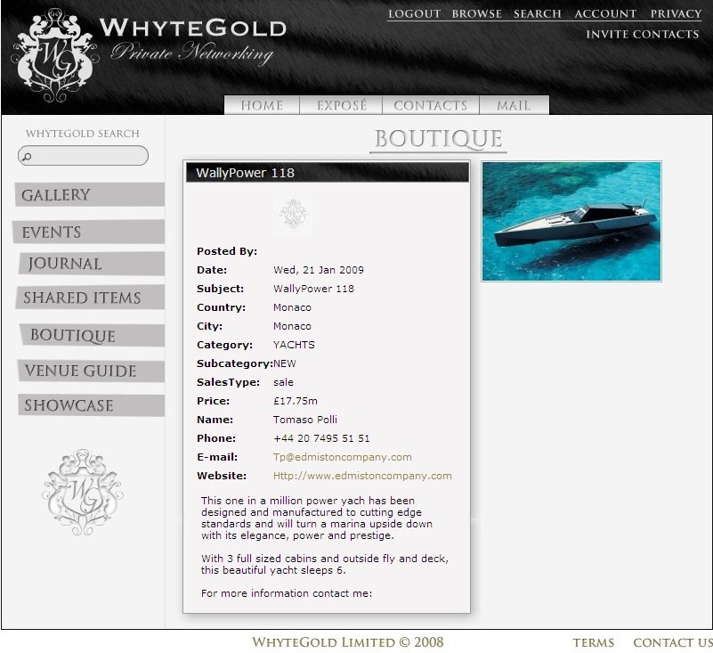Click the crest emblem in the sidebar
This screenshot has height=653, width=713.
82,493
